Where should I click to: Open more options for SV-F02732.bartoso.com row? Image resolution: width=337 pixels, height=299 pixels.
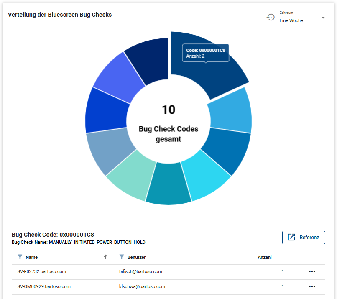coord(312,271)
